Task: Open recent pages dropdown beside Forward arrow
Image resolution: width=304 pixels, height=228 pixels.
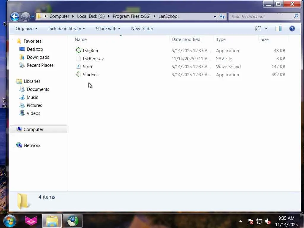Action: tap(32, 17)
